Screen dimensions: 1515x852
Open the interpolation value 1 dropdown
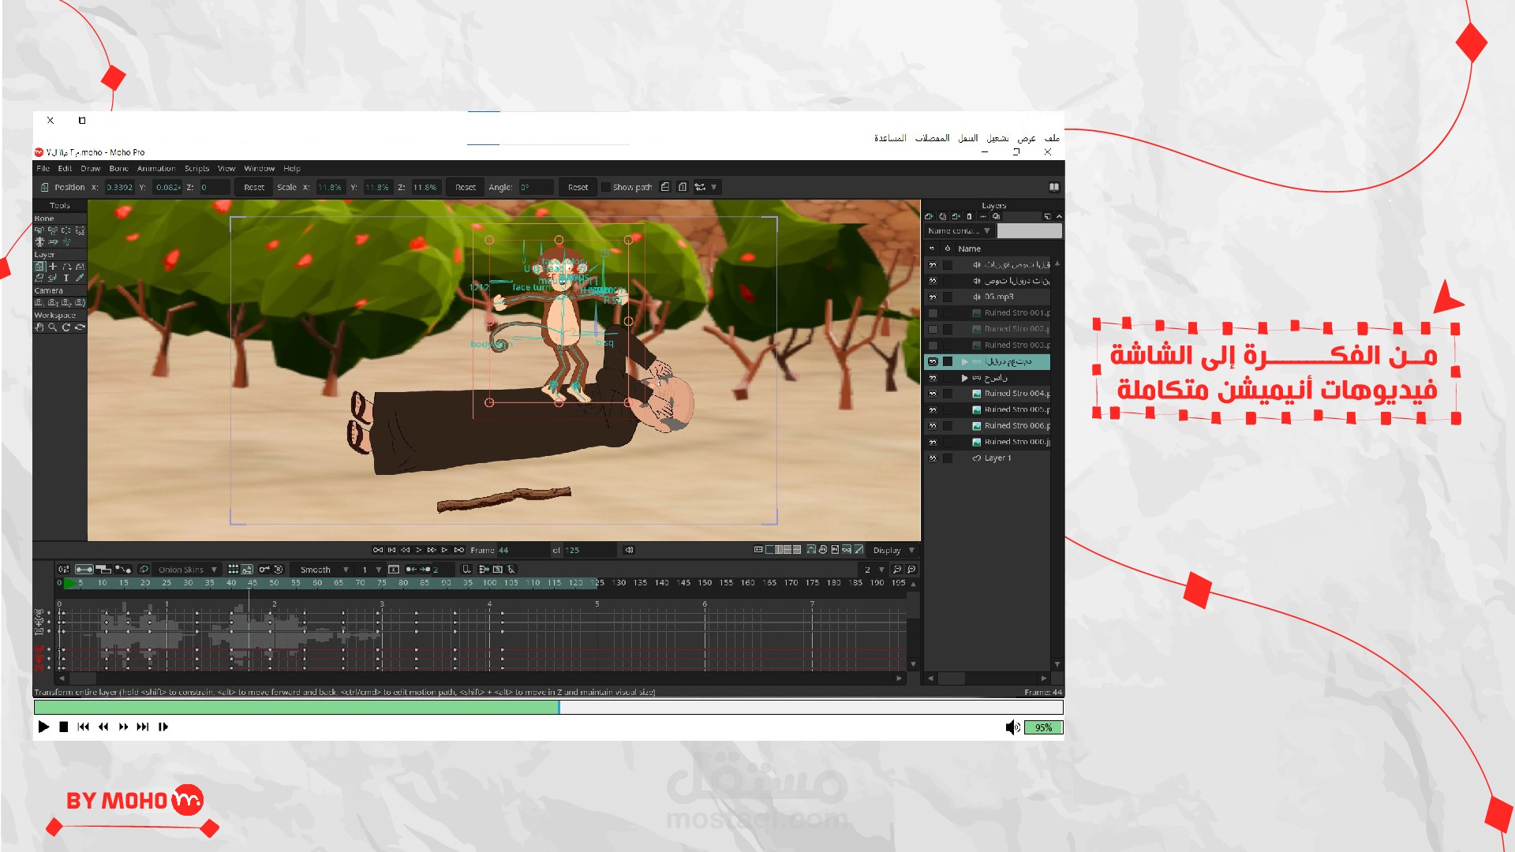point(372,570)
